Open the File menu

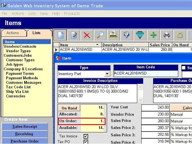[x=5, y=14]
